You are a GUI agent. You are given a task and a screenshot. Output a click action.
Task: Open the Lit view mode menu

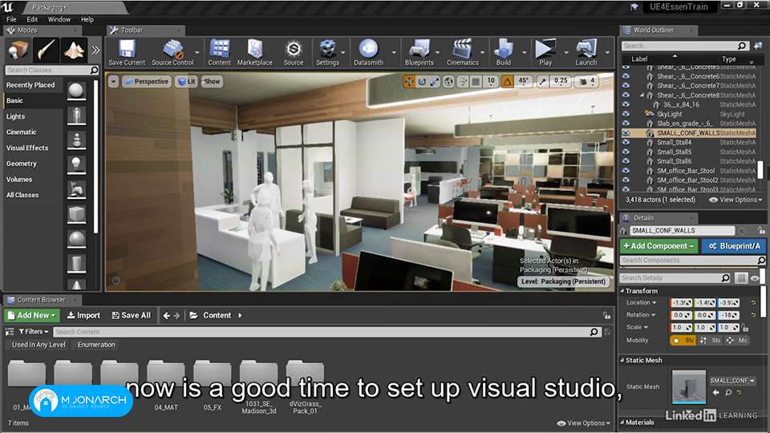187,82
